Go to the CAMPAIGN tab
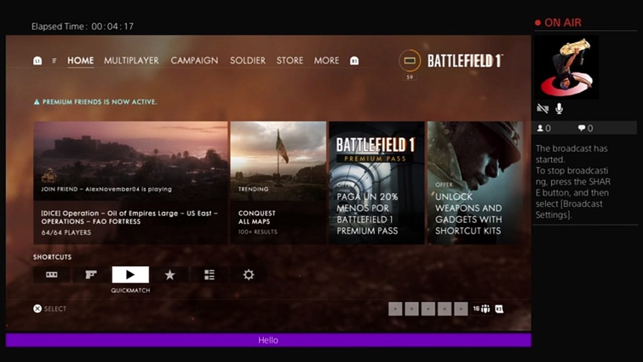 [194, 60]
